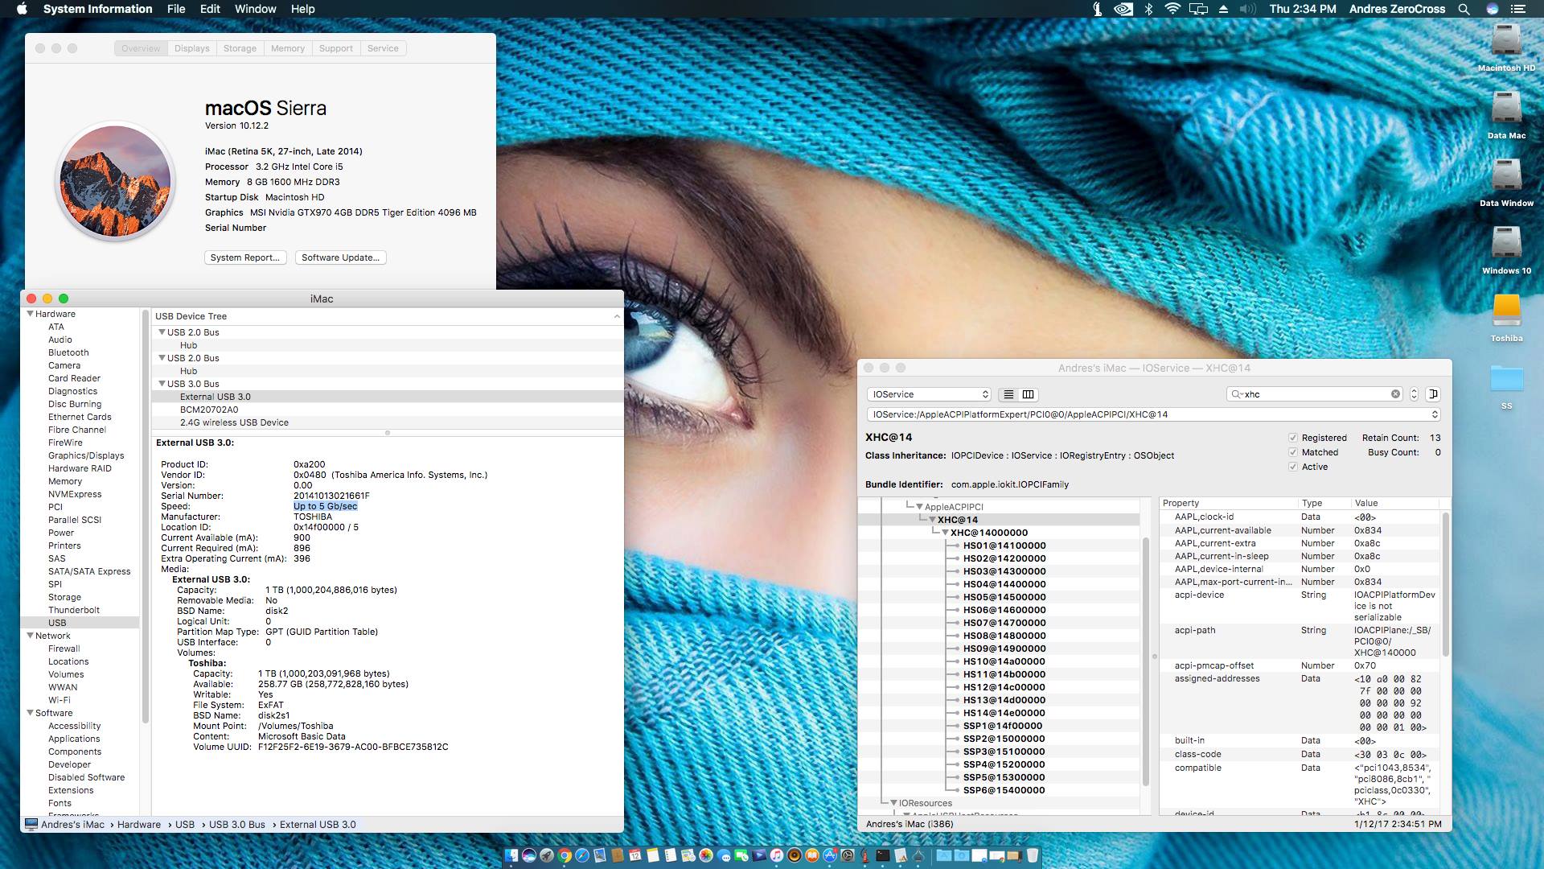Click the System Report button
The width and height of the screenshot is (1544, 869).
click(244, 257)
